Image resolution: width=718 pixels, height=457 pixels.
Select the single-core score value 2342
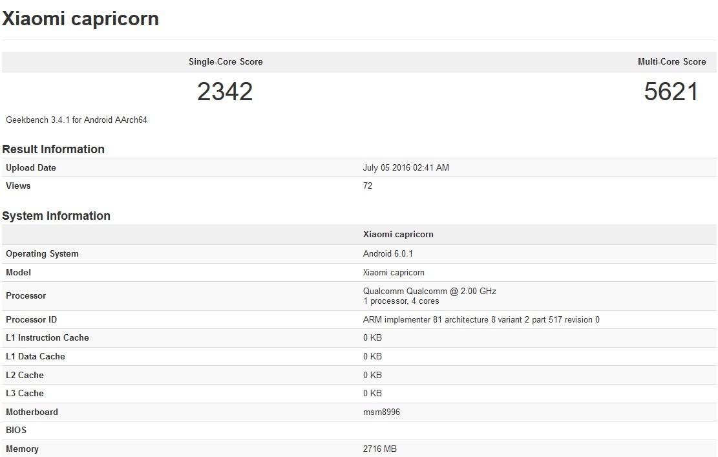click(x=225, y=92)
